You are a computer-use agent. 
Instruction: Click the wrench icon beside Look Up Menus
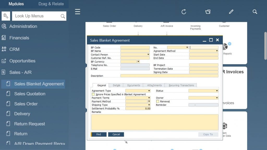(6, 16)
